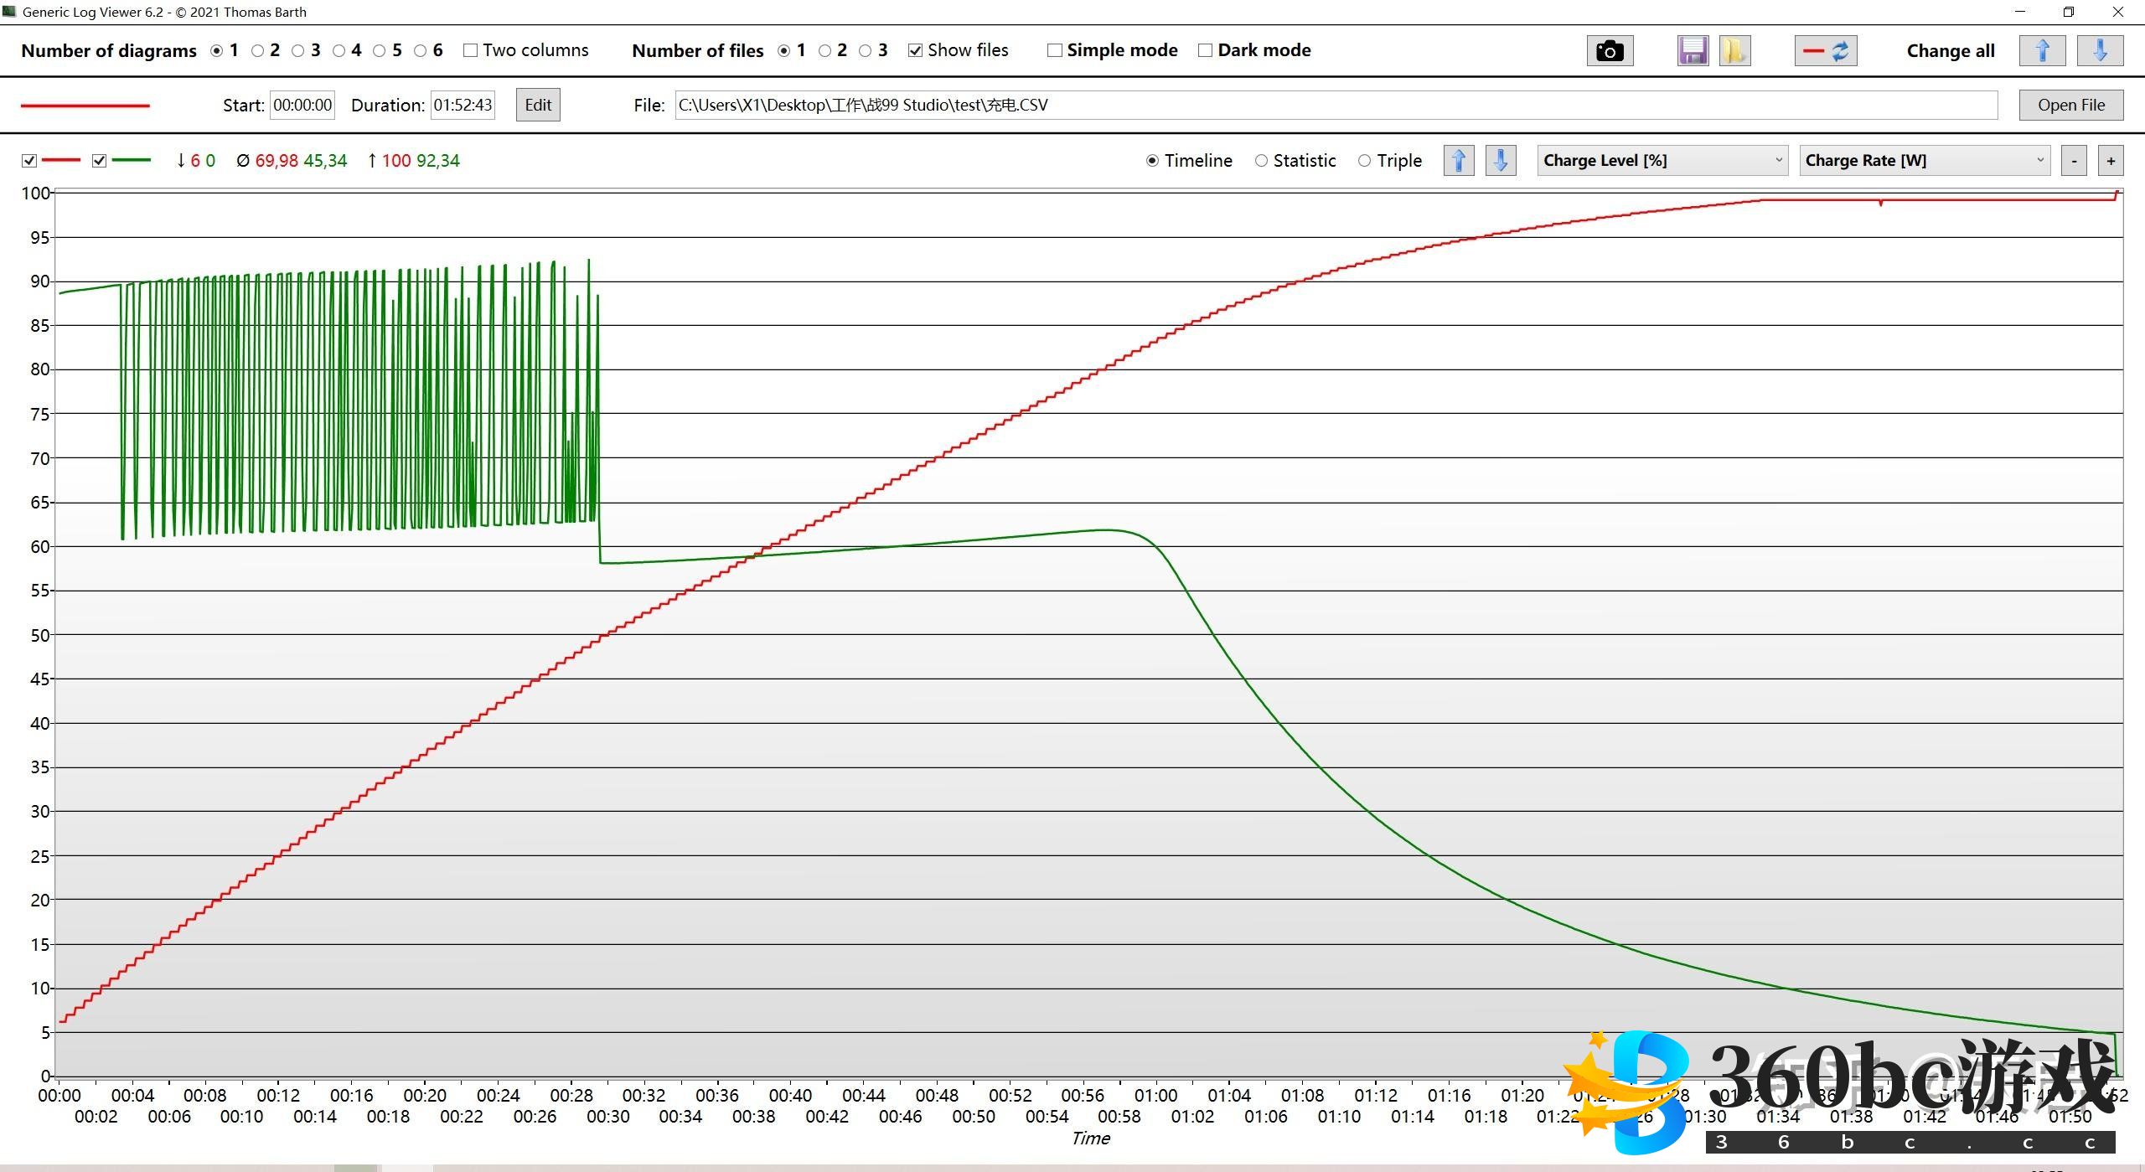Click down arrow beside Charge Level dropdown

tap(1501, 160)
